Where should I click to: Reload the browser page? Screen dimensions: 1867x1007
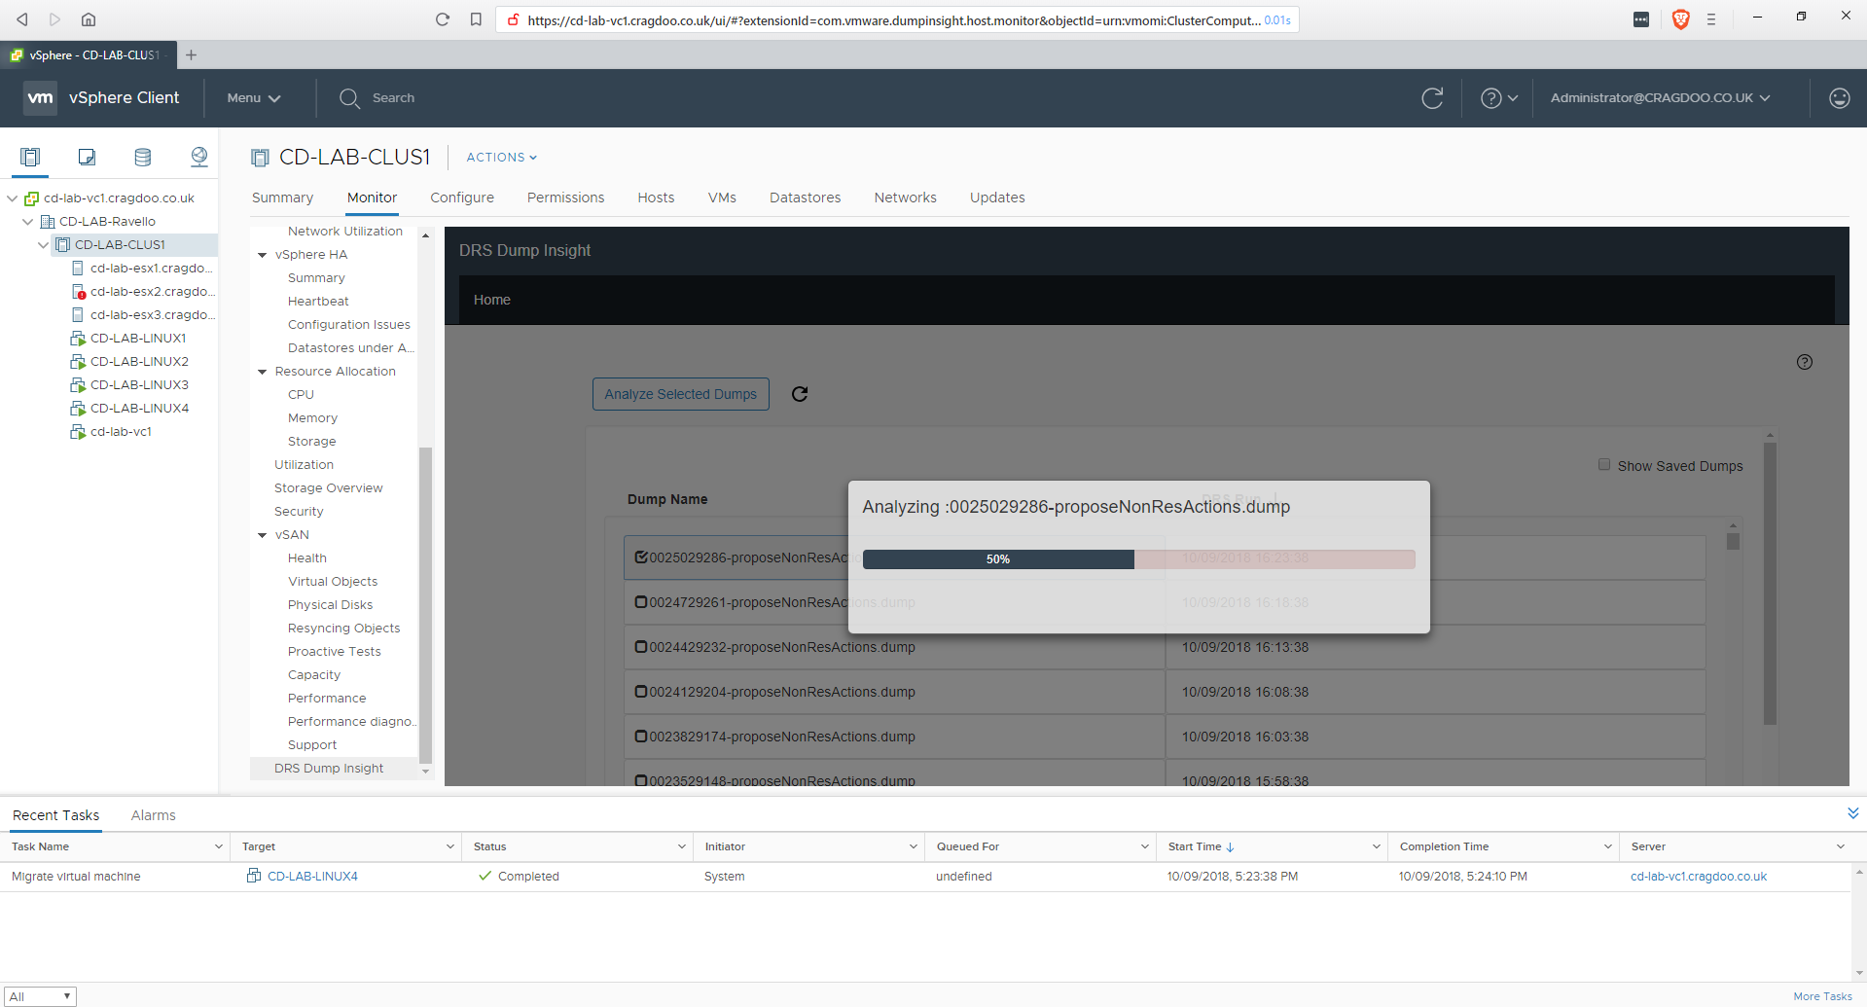click(x=443, y=19)
